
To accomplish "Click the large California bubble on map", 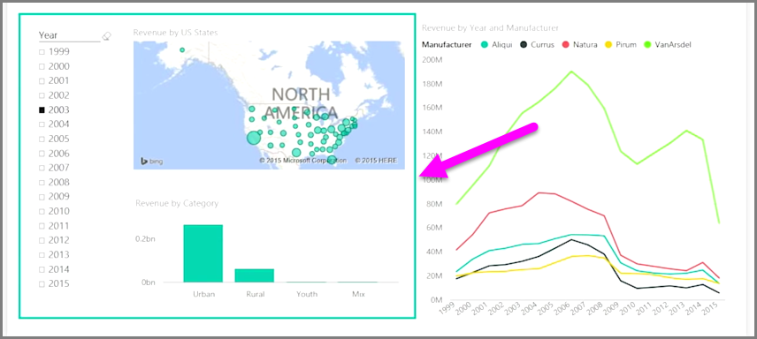I will pyautogui.click(x=254, y=138).
